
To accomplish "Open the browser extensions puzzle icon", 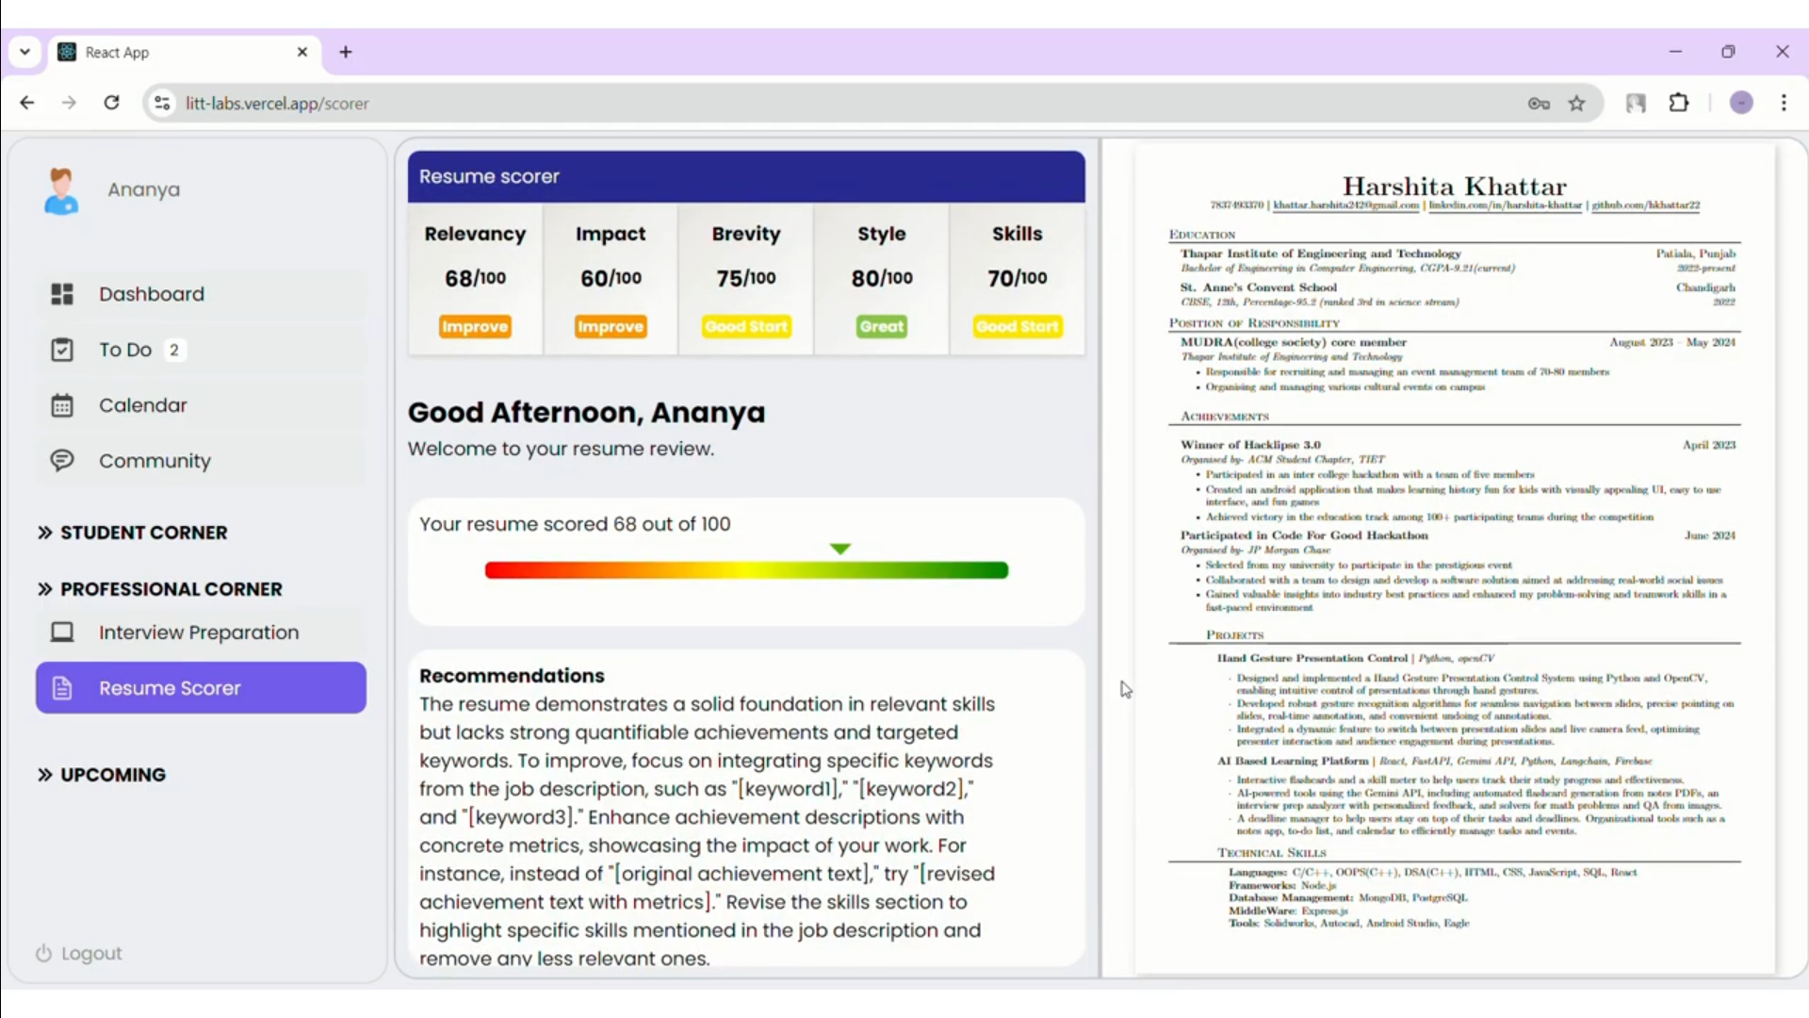I will pos(1679,104).
